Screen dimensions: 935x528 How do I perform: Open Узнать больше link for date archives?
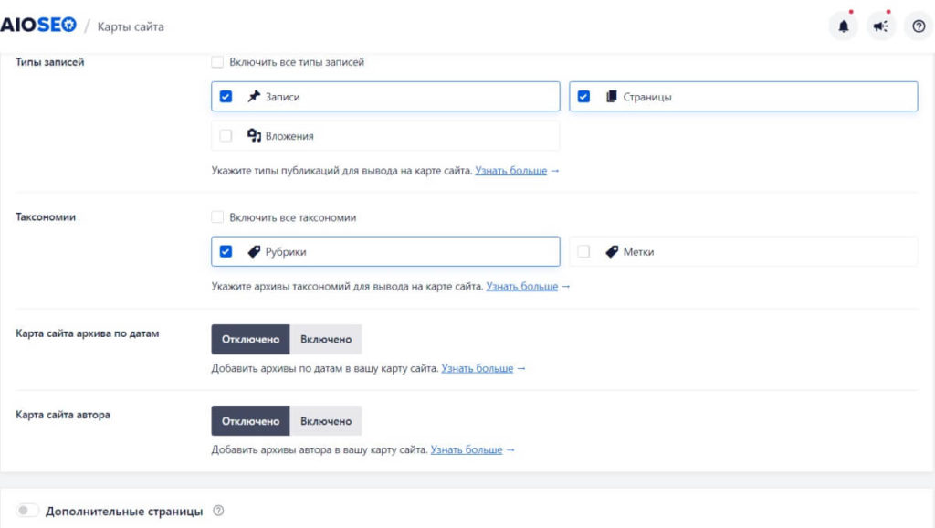[477, 368]
